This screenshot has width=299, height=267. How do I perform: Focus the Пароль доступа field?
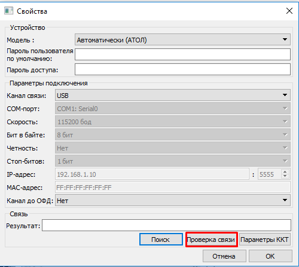pos(182,69)
